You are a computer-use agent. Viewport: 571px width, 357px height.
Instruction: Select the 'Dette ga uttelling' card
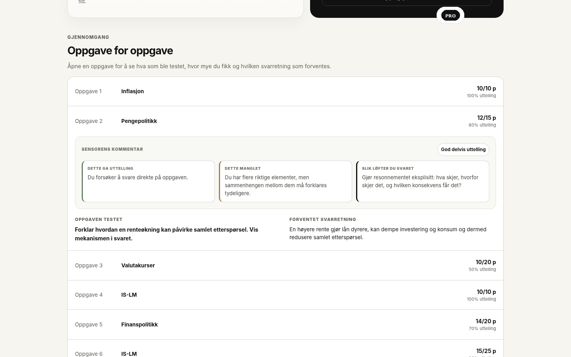click(148, 182)
